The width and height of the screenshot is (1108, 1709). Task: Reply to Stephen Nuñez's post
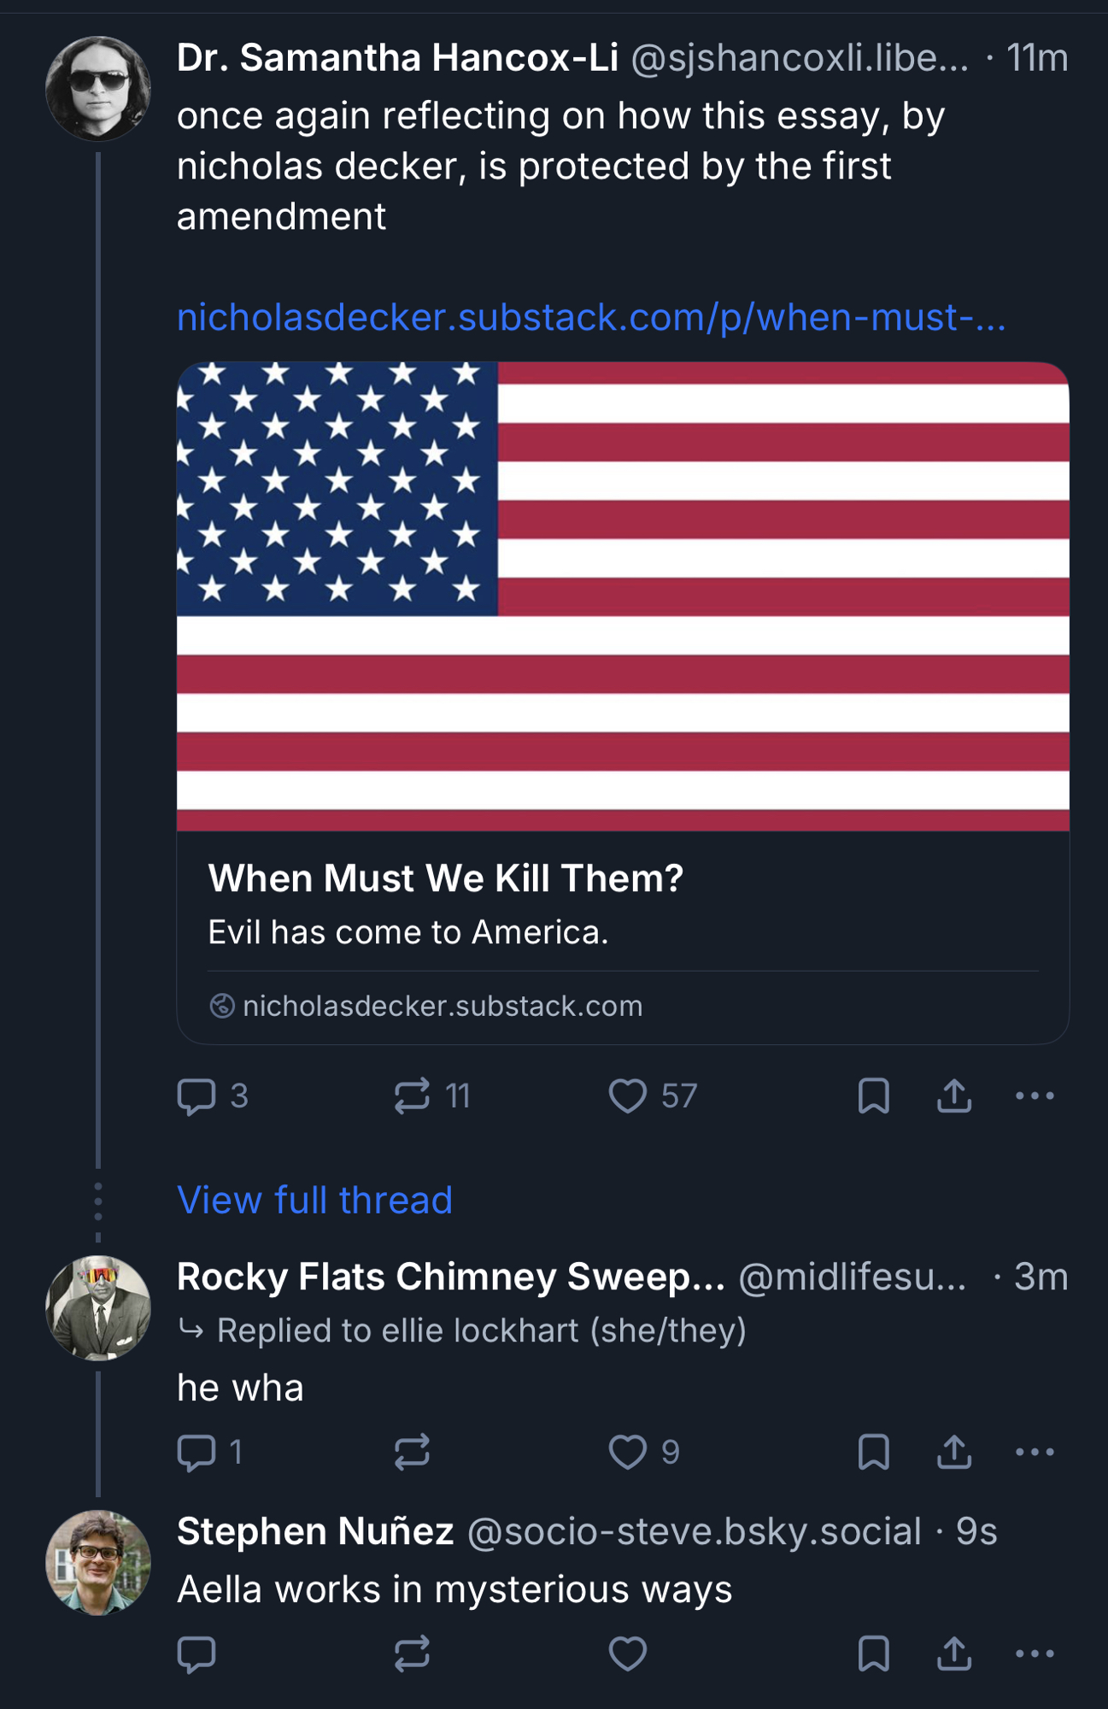pos(196,1654)
